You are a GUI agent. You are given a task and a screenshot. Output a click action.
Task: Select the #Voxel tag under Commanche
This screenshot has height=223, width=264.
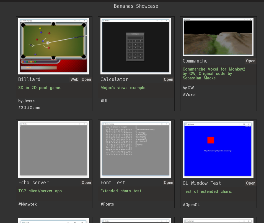click(x=189, y=95)
